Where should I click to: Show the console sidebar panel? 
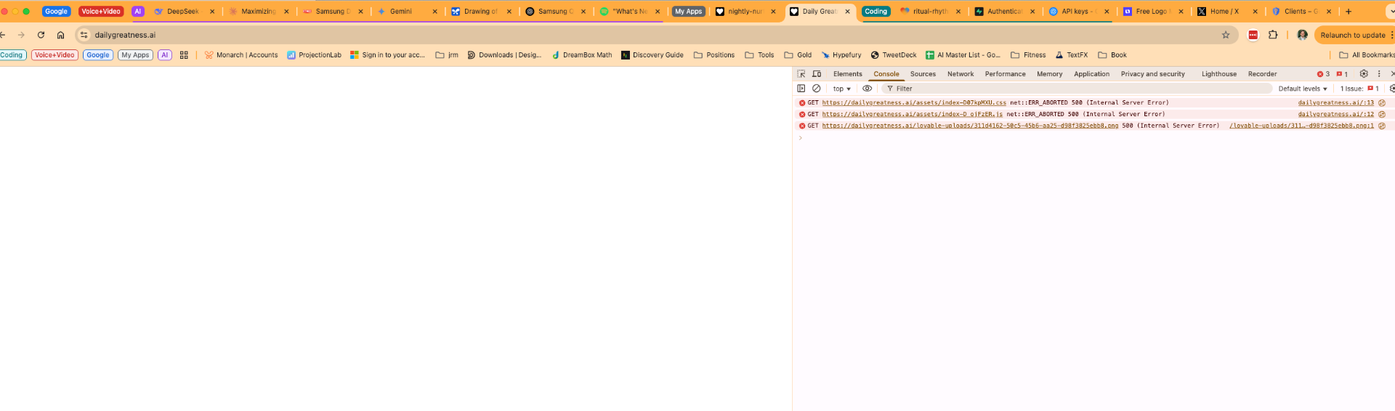pyautogui.click(x=801, y=89)
